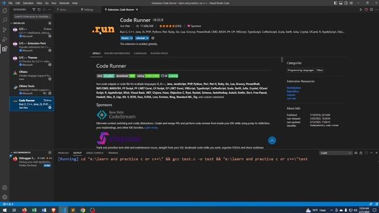Image resolution: width=379 pixels, height=213 pixels.
Task: Toggle secondary side bar layout icon
Action: (x=346, y=3)
